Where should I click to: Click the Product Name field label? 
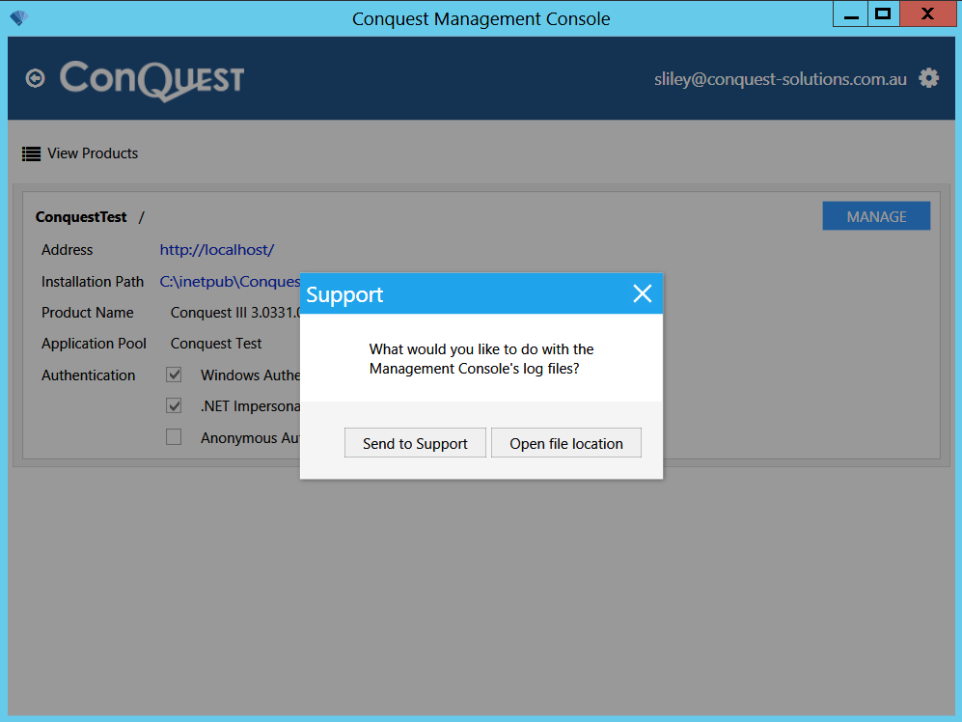(87, 313)
